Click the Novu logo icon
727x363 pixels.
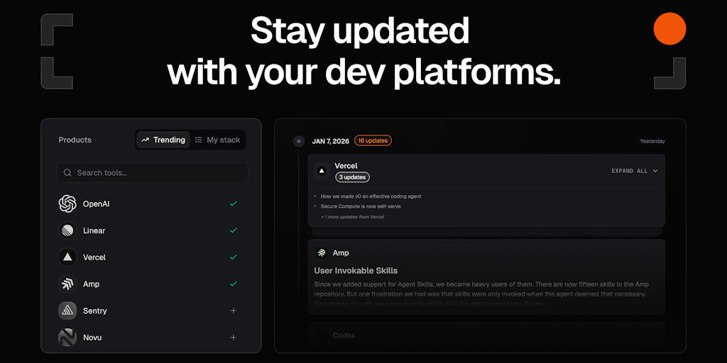tap(67, 337)
